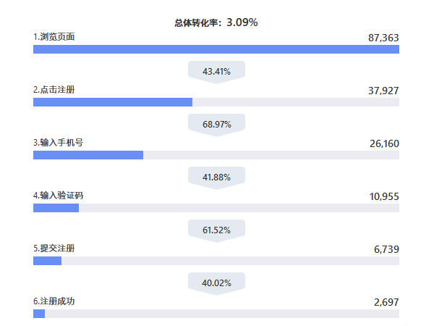Click the 87,363 visitor count
434x326 pixels.
384,38
